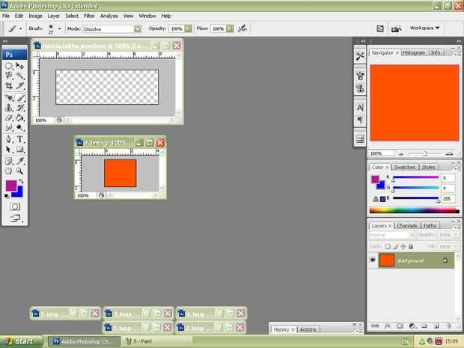
Task: Select the Magic Wand tool
Action: (19, 76)
